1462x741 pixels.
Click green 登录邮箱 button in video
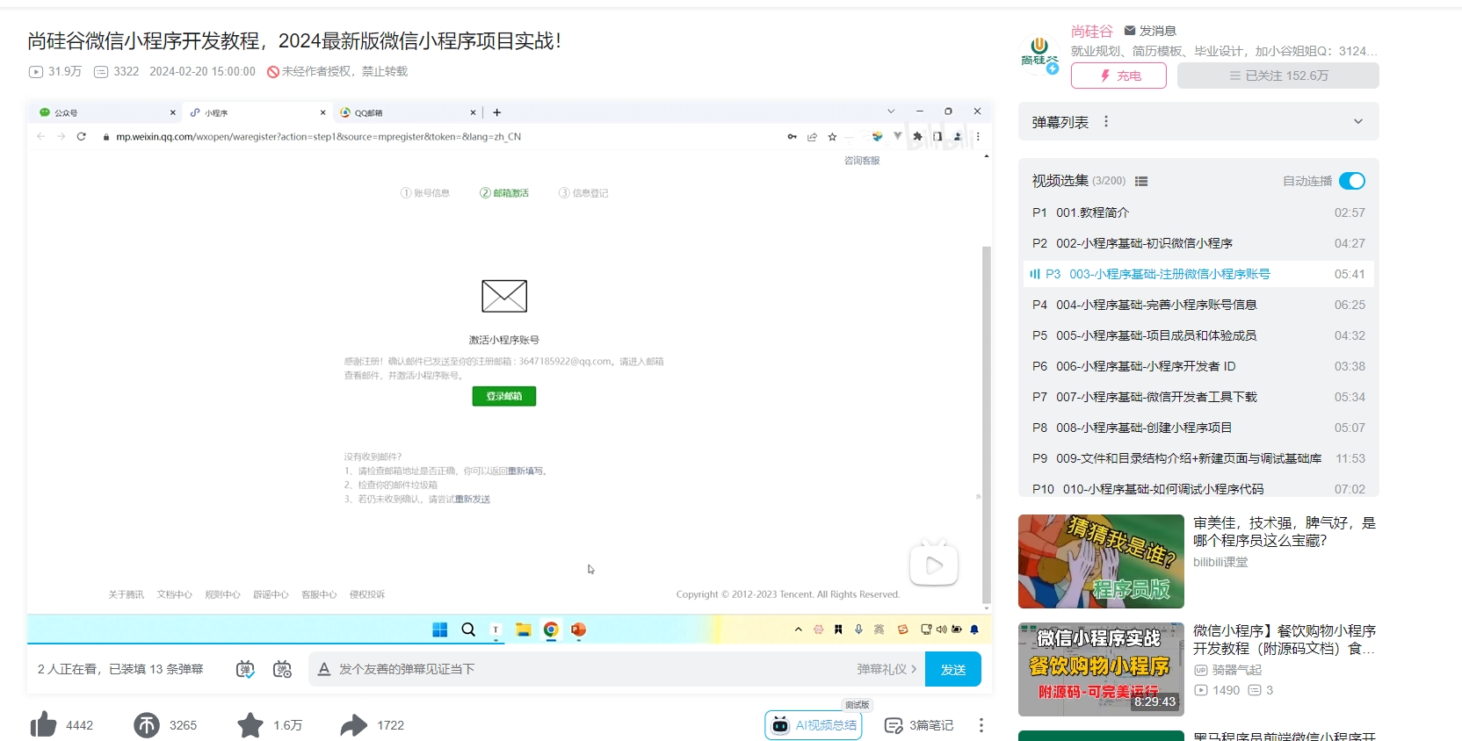(504, 396)
